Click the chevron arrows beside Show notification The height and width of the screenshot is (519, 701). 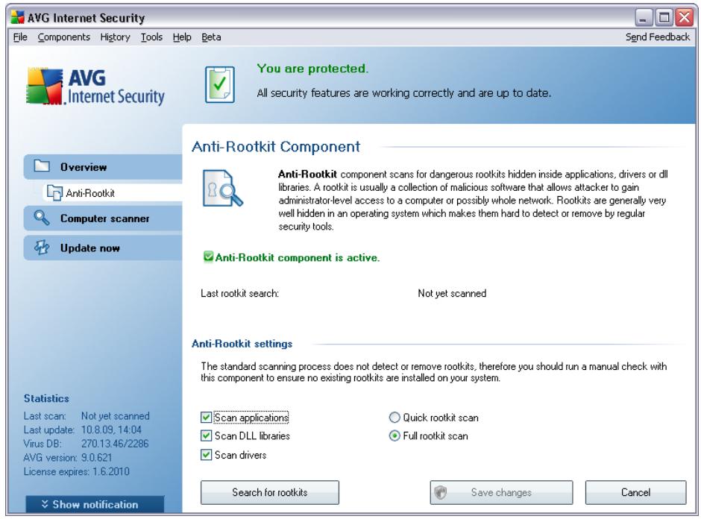point(45,504)
